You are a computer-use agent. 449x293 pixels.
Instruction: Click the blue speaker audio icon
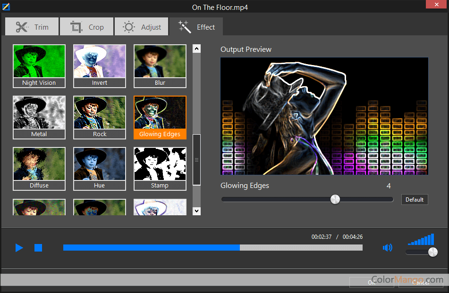[388, 247]
